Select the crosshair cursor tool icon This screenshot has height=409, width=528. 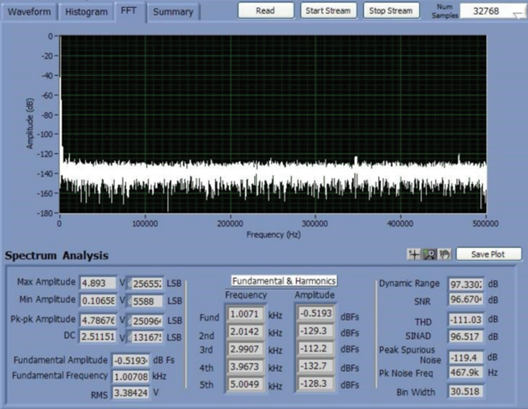[x=414, y=254]
